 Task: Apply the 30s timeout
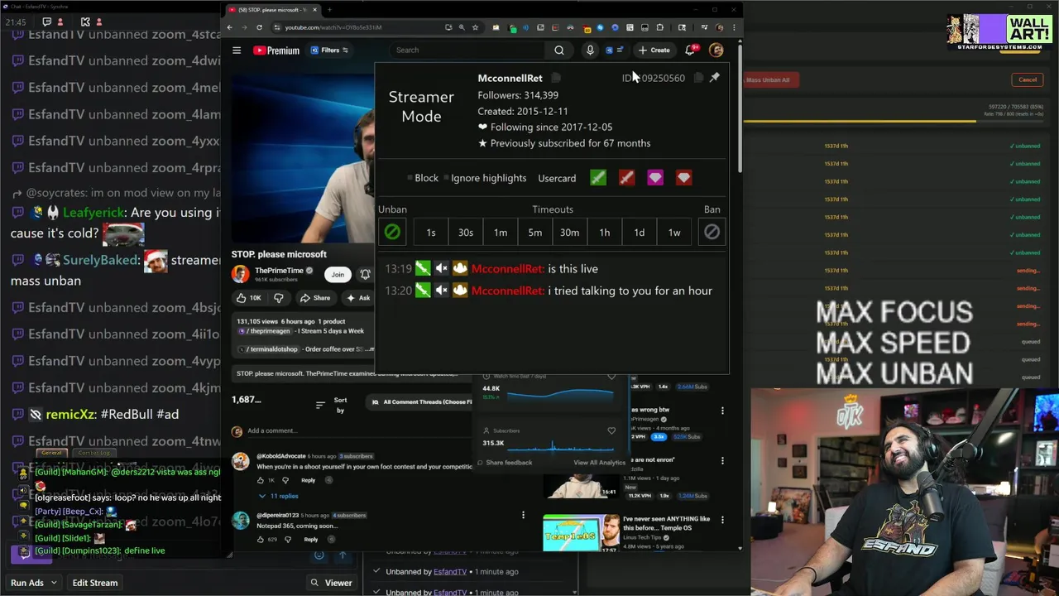click(466, 233)
